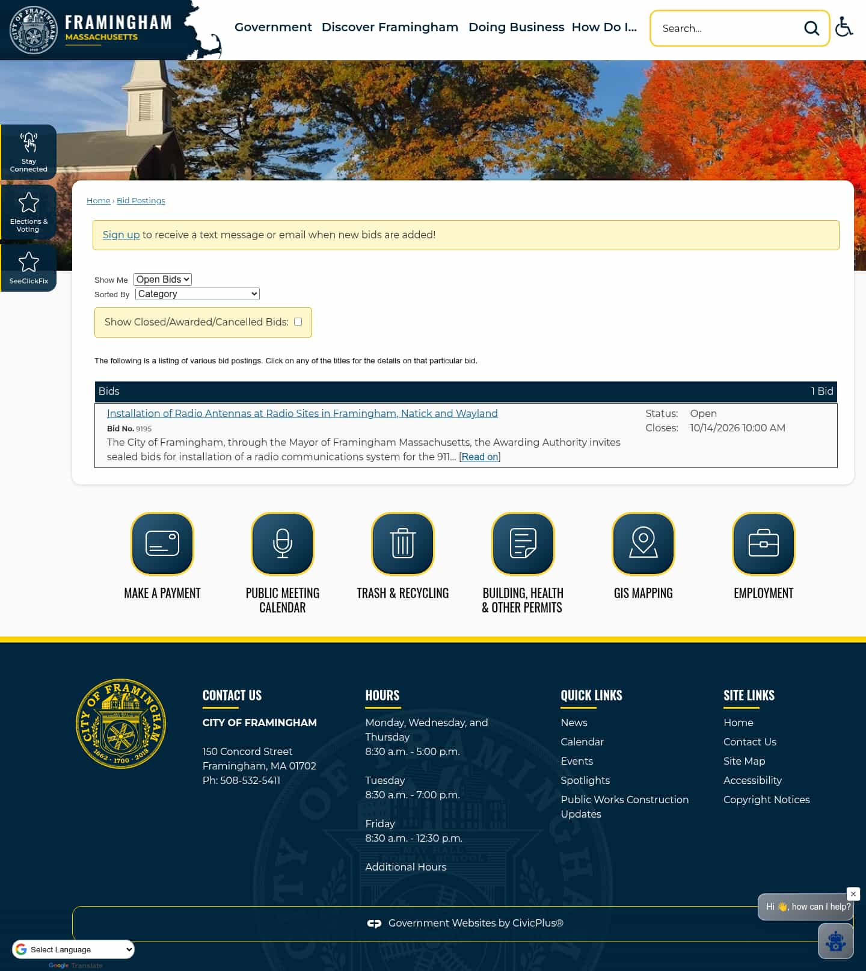
Task: Open the Employment briefcase icon
Action: [764, 544]
